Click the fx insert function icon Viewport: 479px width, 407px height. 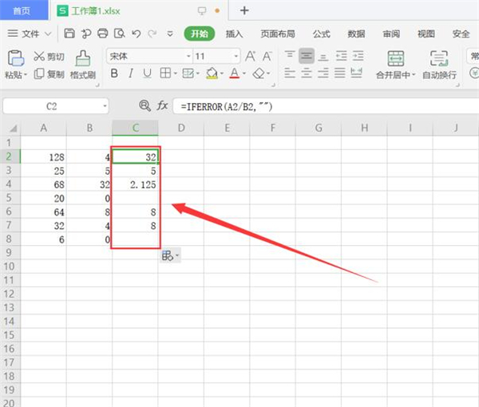[x=162, y=106]
